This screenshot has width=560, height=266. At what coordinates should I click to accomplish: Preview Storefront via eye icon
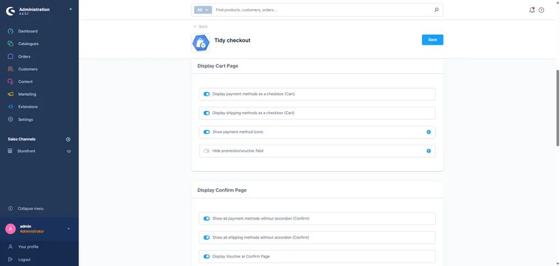(69, 151)
